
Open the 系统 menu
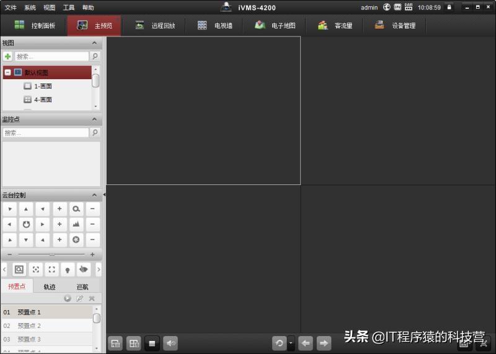coord(30,7)
